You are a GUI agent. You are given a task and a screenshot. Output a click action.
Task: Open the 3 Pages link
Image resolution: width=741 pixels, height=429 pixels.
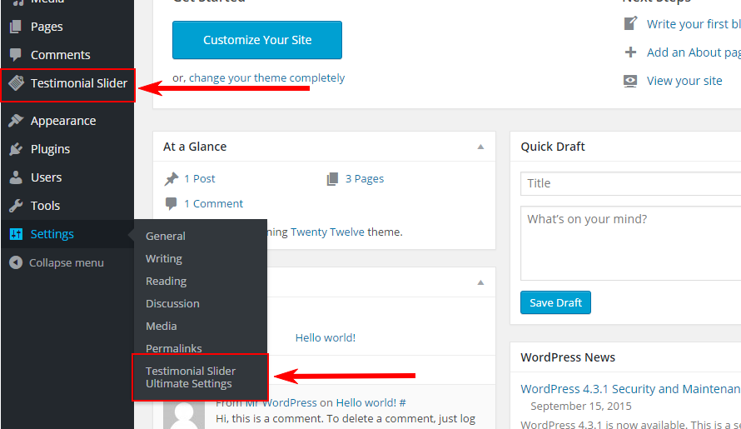[365, 179]
